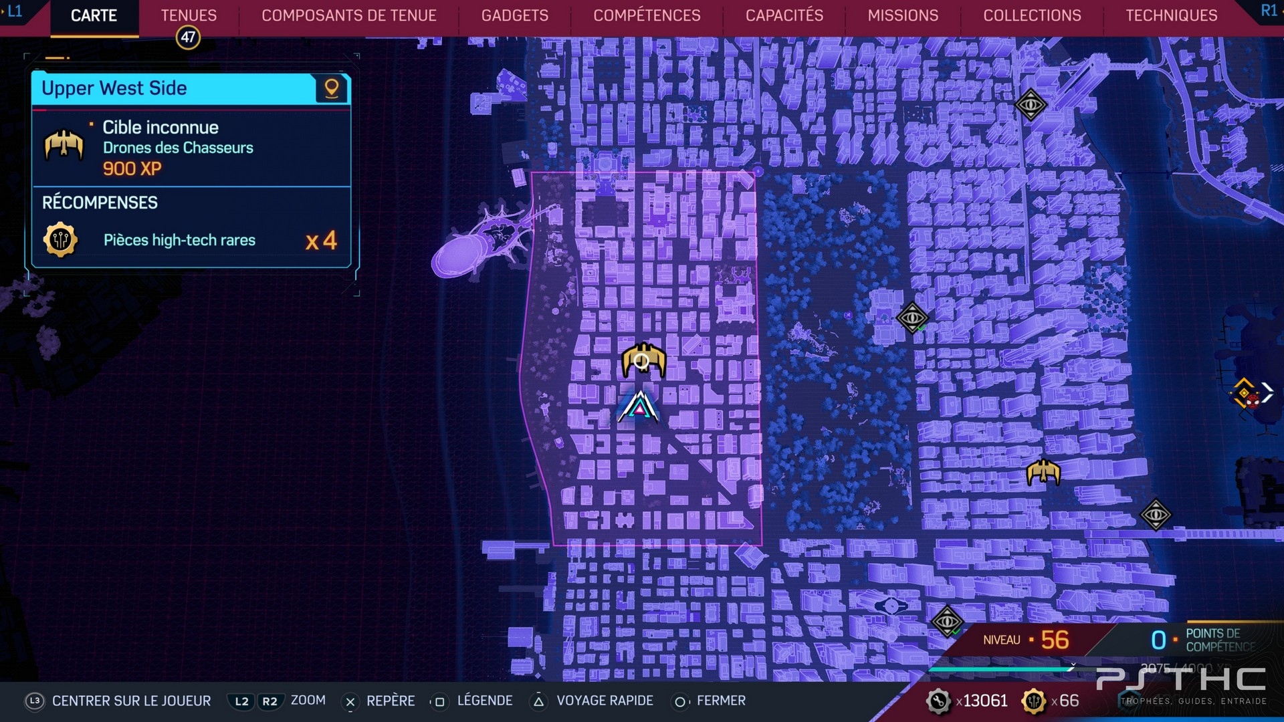
Task: Click the R1 next-tab indicator
Action: [x=1270, y=11]
